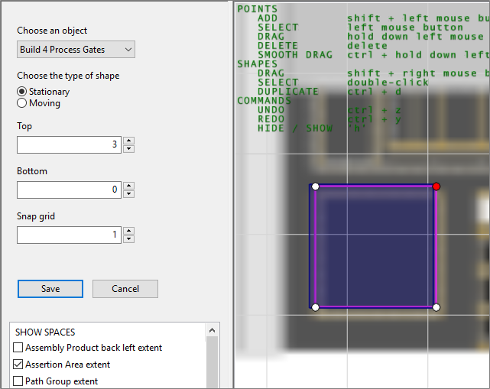Screen dimensions: 490x389
Task: Click the Bottom value input field
Action: (69, 190)
